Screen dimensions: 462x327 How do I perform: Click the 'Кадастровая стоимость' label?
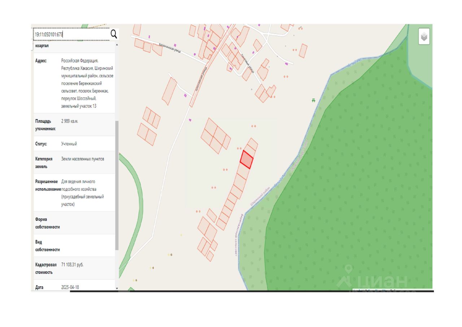tap(46, 269)
